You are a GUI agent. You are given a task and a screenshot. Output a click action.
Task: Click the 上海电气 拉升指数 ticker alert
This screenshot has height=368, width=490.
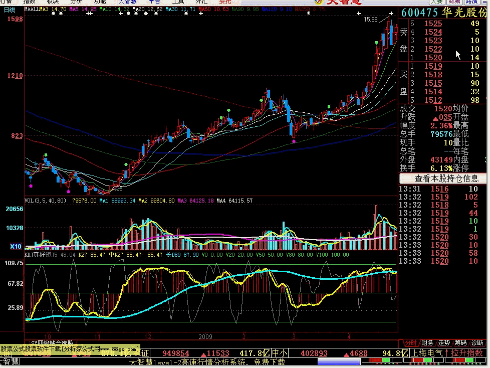coord(447,353)
